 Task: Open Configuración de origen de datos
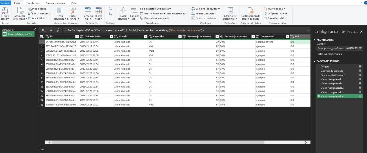tap(250, 11)
